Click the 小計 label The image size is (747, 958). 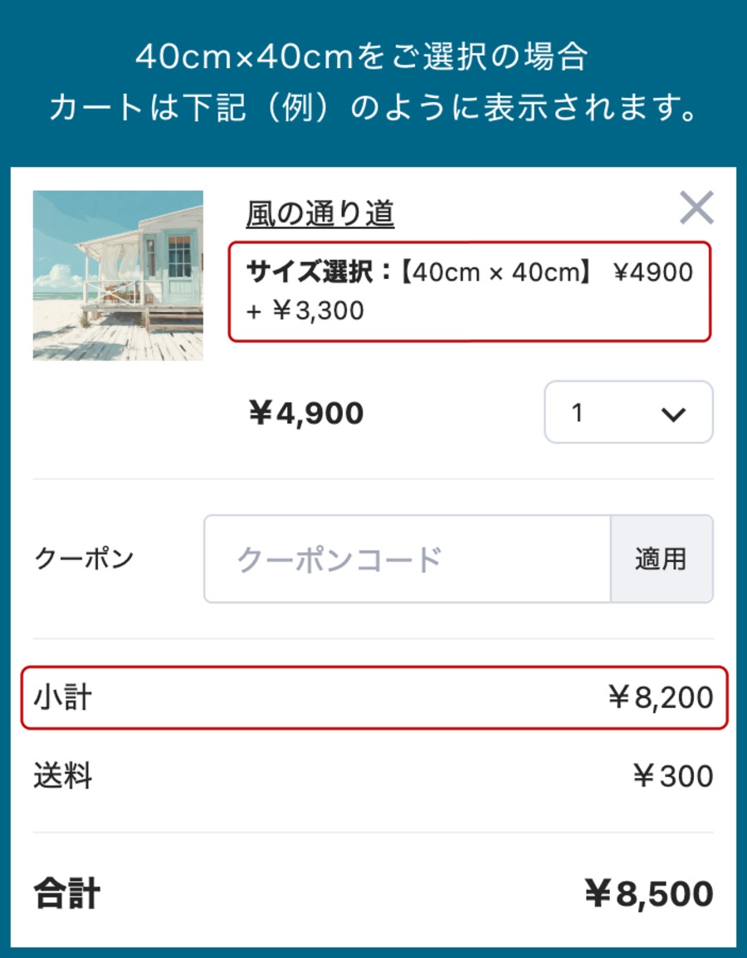pyautogui.click(x=63, y=697)
